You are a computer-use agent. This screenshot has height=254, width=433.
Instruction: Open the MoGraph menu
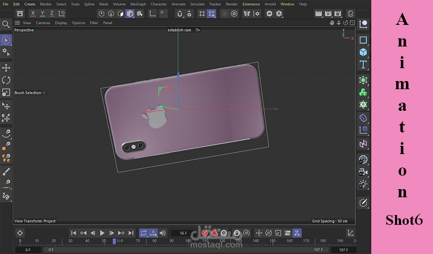(138, 4)
